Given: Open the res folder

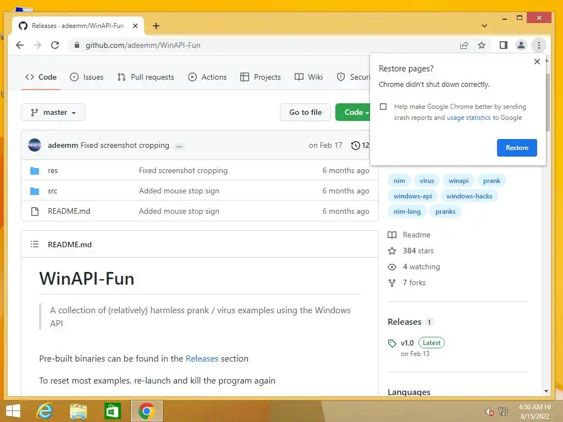Looking at the screenshot, I should coord(53,171).
